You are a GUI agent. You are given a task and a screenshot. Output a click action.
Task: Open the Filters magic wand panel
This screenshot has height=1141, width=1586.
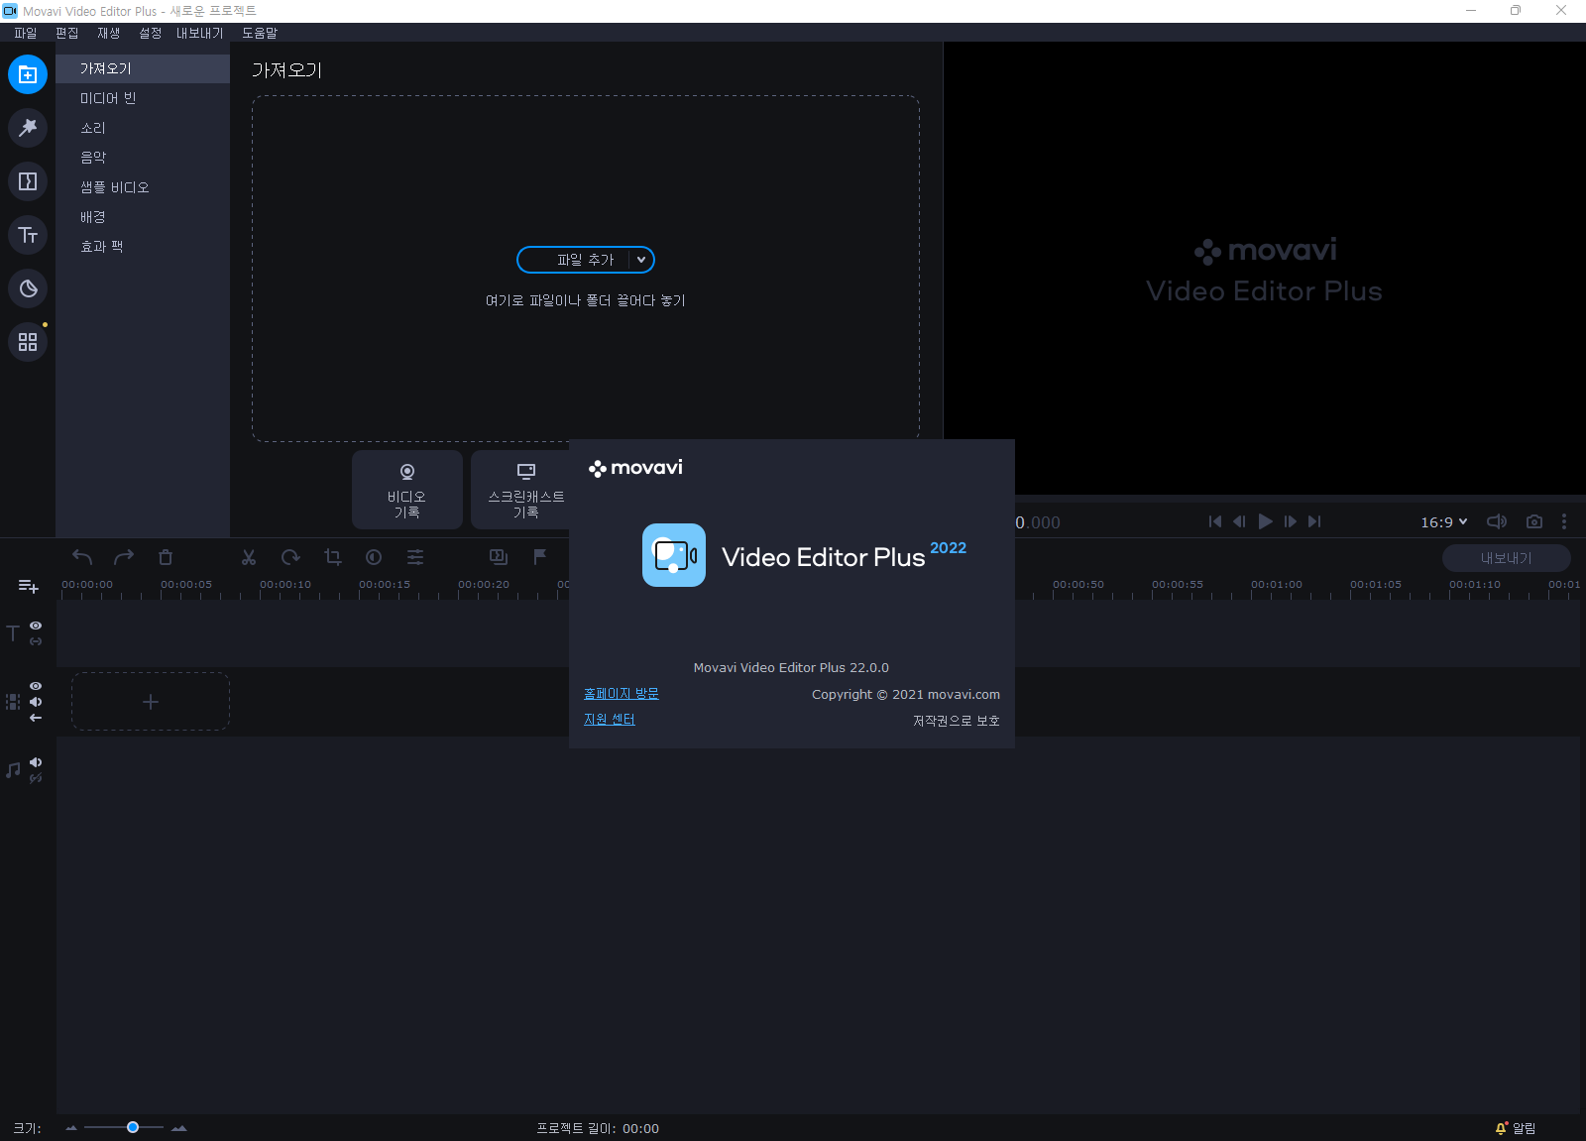click(x=28, y=128)
